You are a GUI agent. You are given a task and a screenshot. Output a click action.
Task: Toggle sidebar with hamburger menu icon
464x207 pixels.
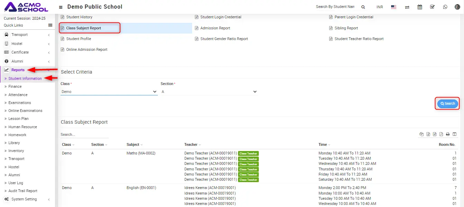61,7
